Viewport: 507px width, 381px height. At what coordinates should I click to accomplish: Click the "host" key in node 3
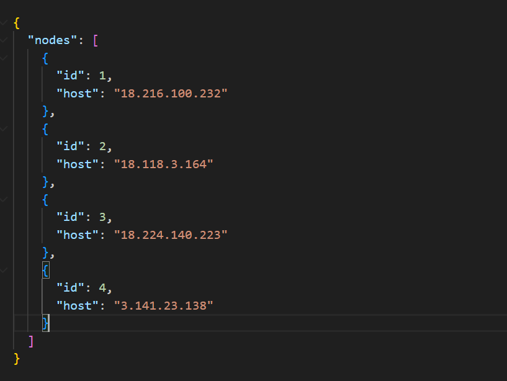[74, 235]
